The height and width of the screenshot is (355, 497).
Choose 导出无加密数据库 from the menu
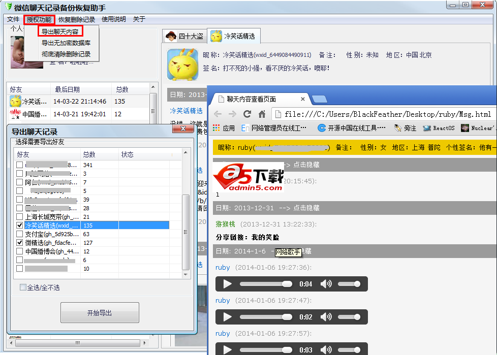click(x=66, y=43)
